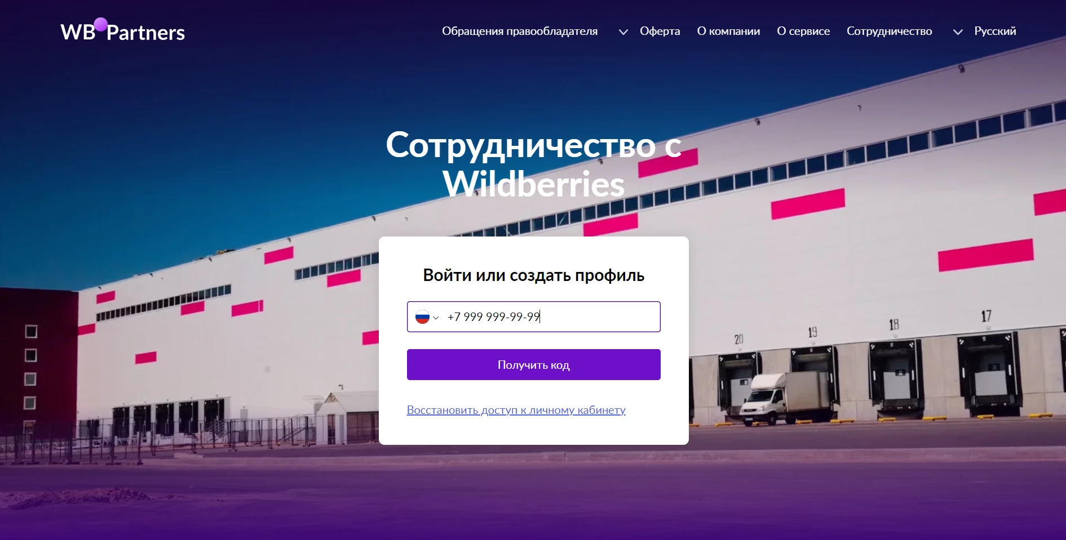Open the Русский language selector

995,31
